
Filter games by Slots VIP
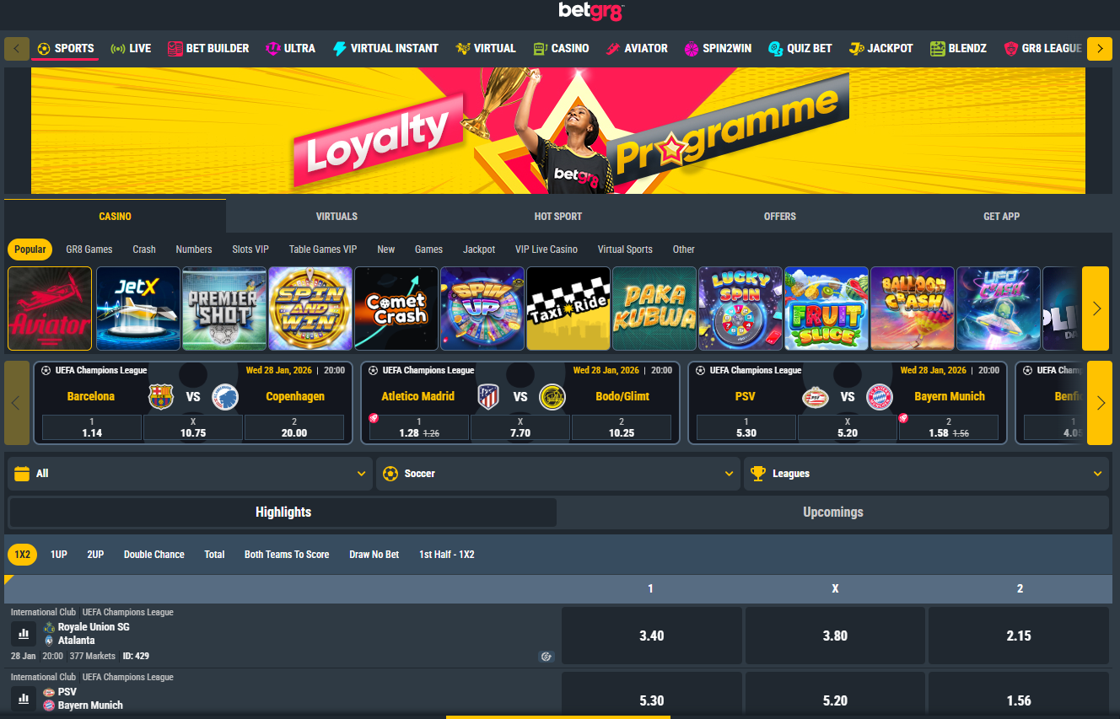pyautogui.click(x=250, y=250)
